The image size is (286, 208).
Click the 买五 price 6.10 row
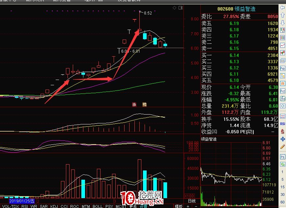click(x=240, y=80)
